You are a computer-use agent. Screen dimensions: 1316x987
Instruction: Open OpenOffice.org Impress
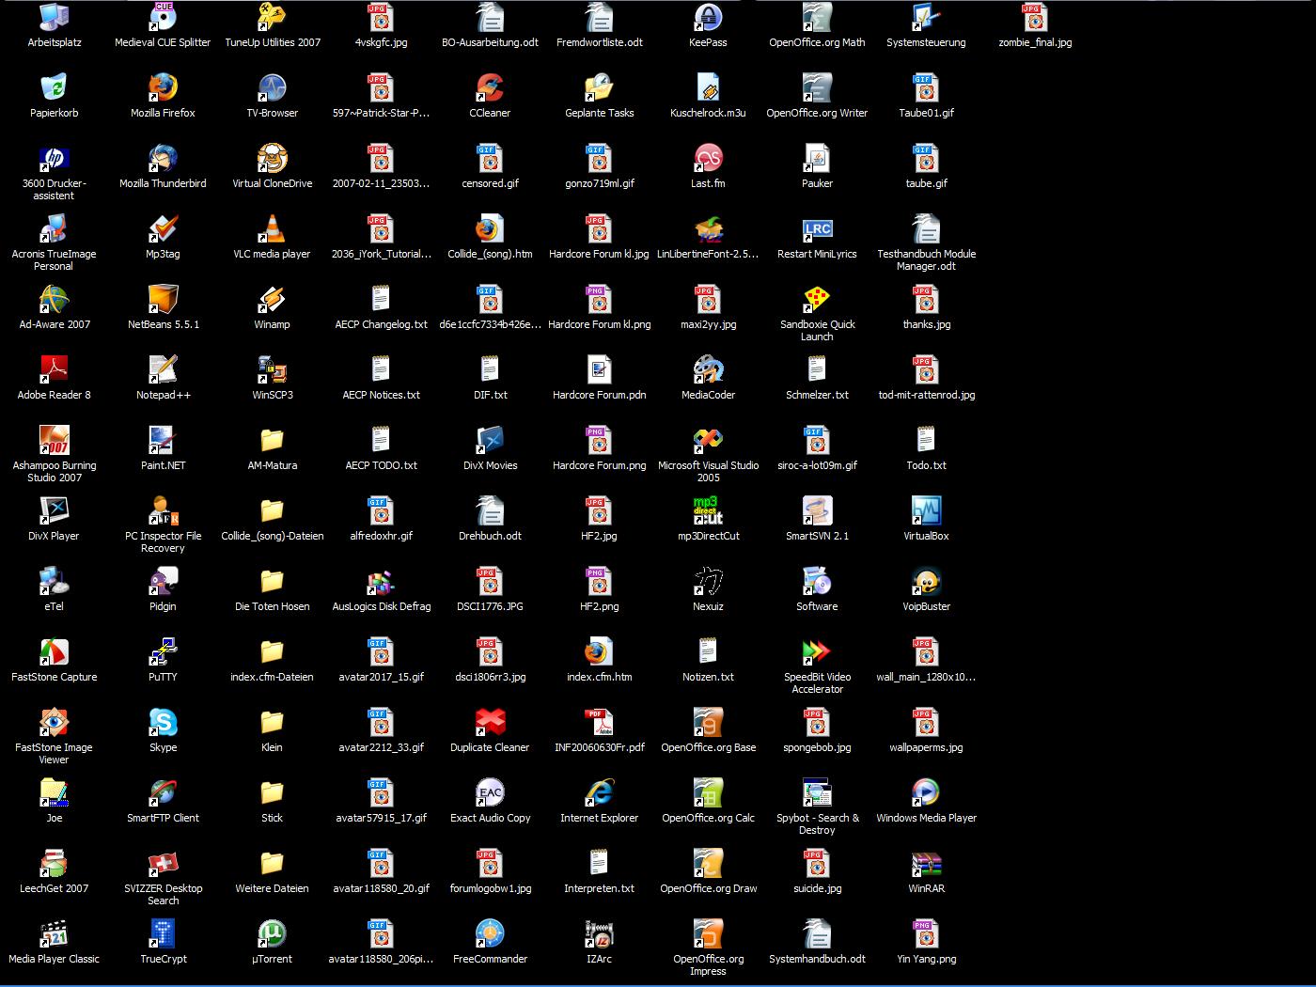709,933
